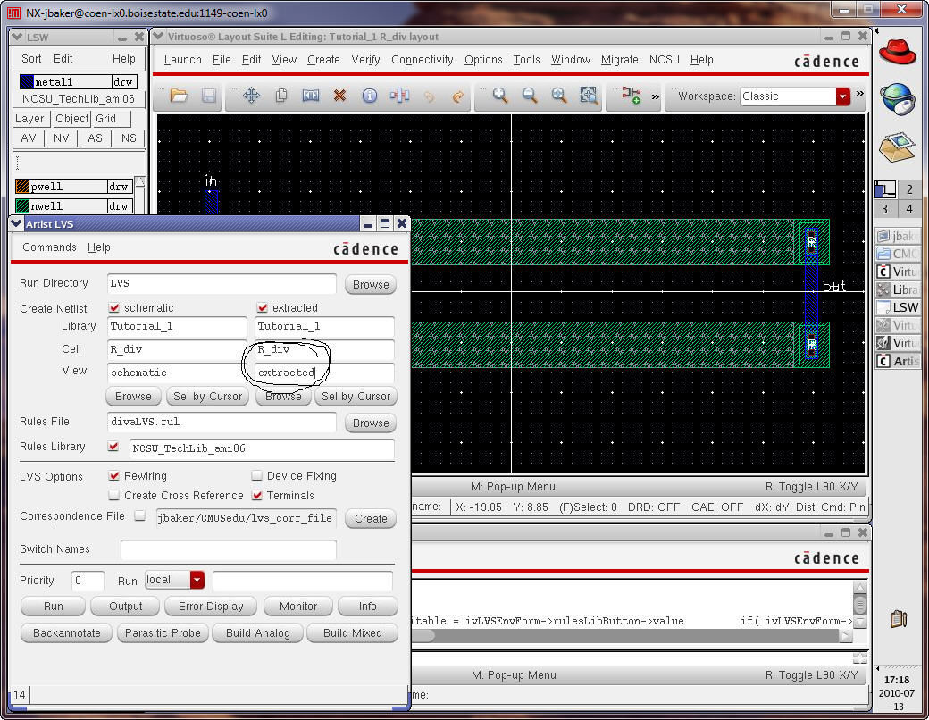Open the Run local mode dropdown
929x720 pixels.
[x=197, y=580]
